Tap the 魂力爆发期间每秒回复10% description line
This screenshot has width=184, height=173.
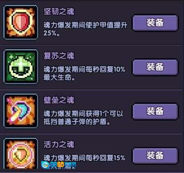pos(84,69)
